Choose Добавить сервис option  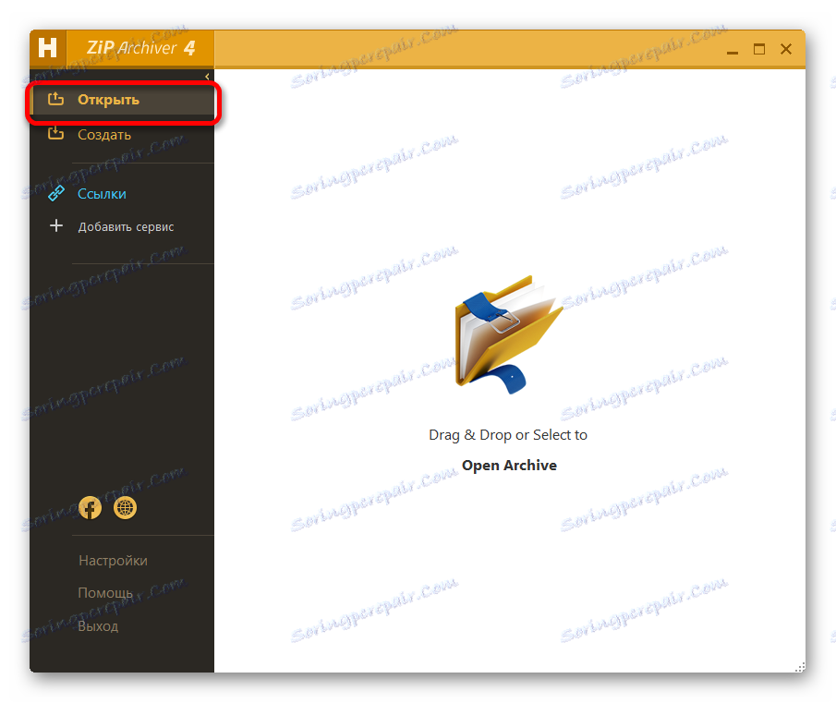(126, 226)
